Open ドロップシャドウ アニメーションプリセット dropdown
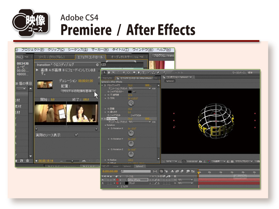Viewport: 279px width, 209px height. coord(140,88)
